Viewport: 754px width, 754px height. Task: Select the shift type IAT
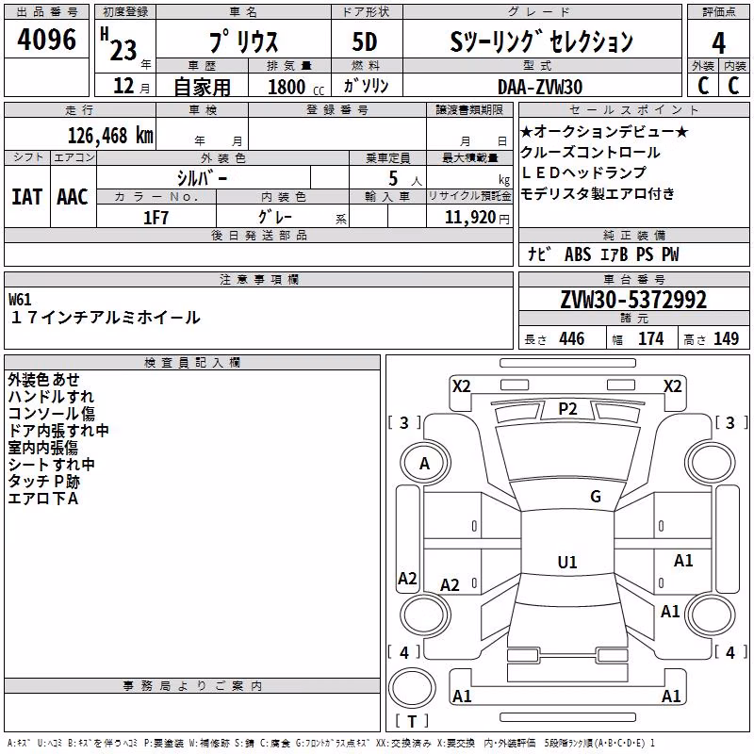pyautogui.click(x=26, y=197)
